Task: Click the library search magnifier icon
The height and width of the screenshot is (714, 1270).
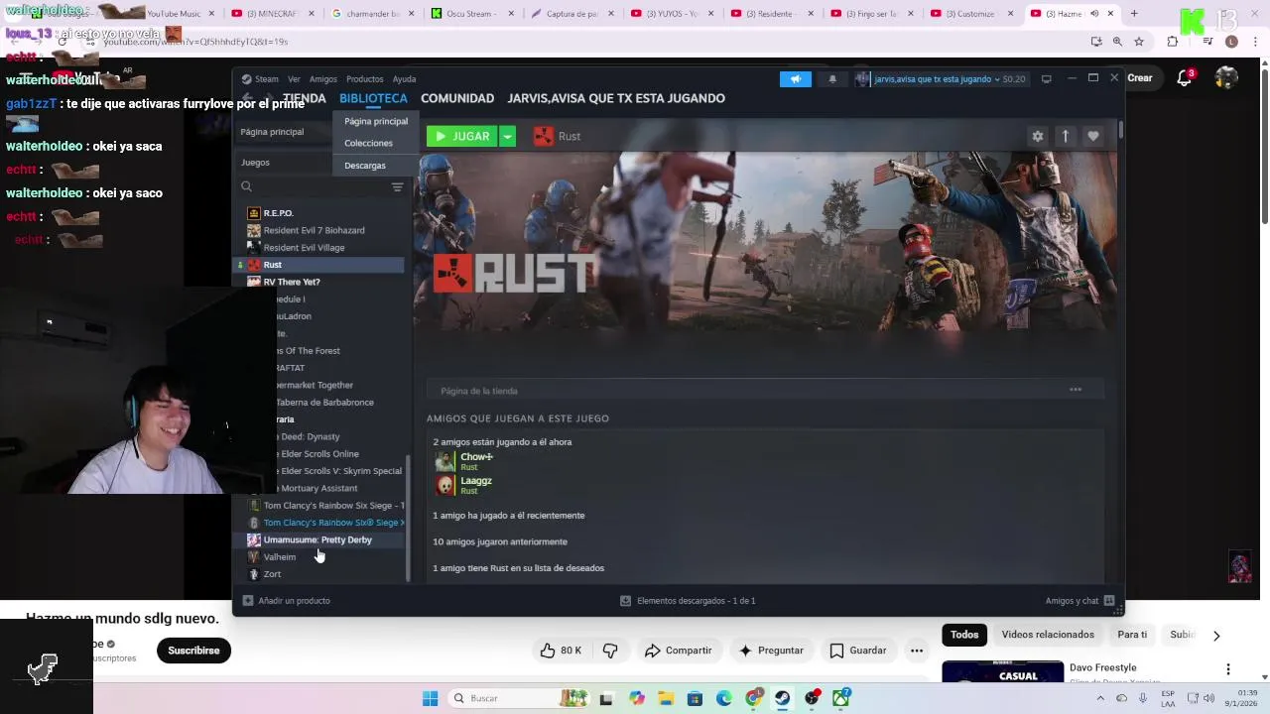Action: coord(246,186)
